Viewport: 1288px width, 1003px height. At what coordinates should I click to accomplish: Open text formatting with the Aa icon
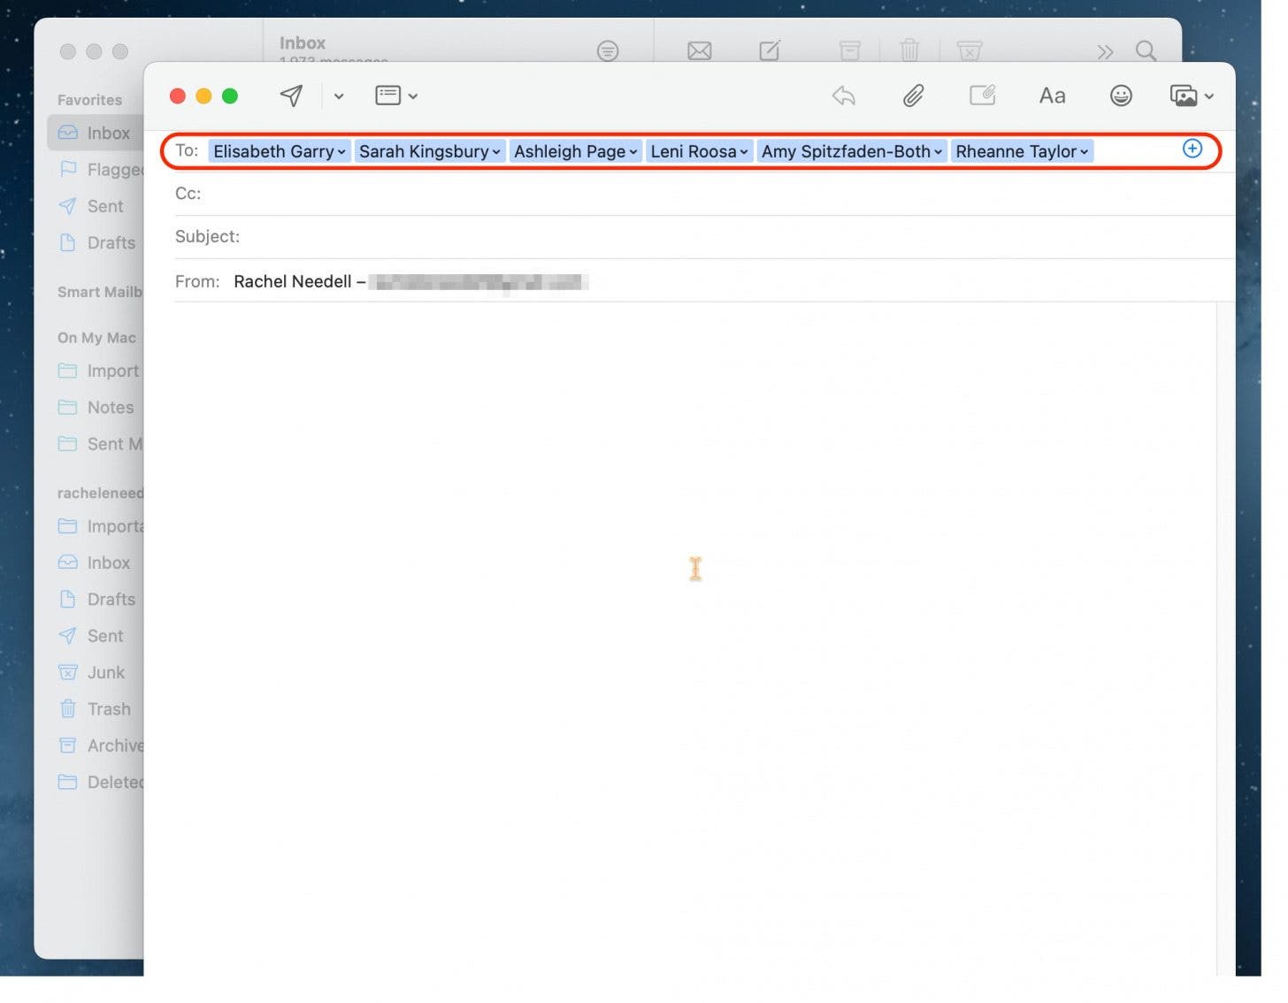1051,96
